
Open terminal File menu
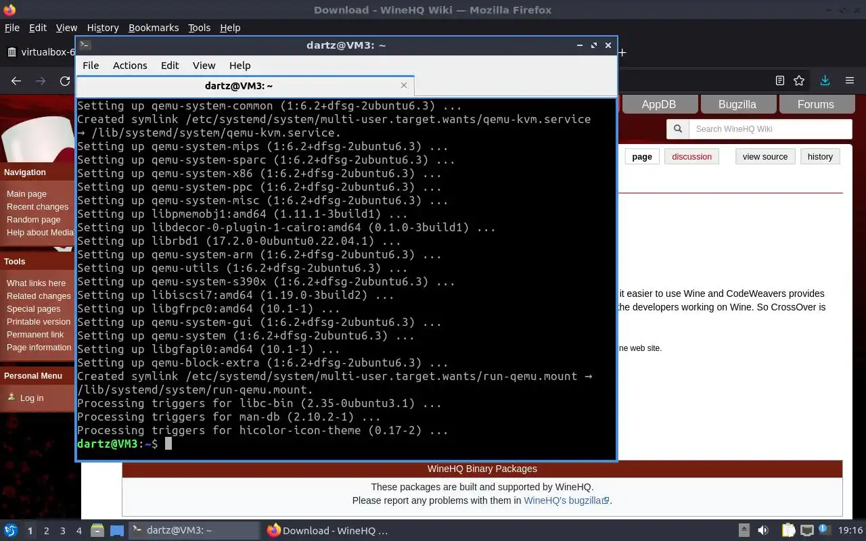point(91,66)
